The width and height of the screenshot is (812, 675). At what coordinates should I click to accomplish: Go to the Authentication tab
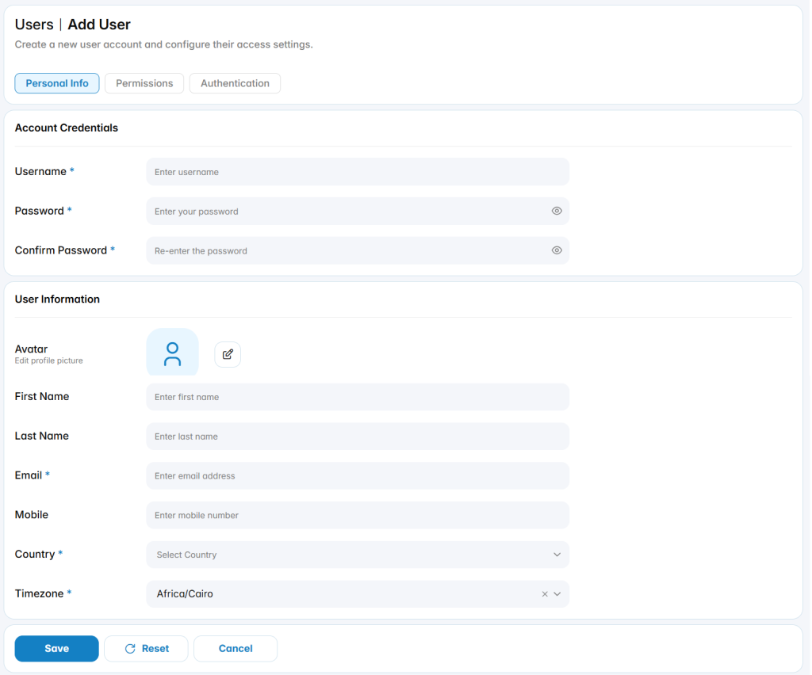(x=235, y=83)
